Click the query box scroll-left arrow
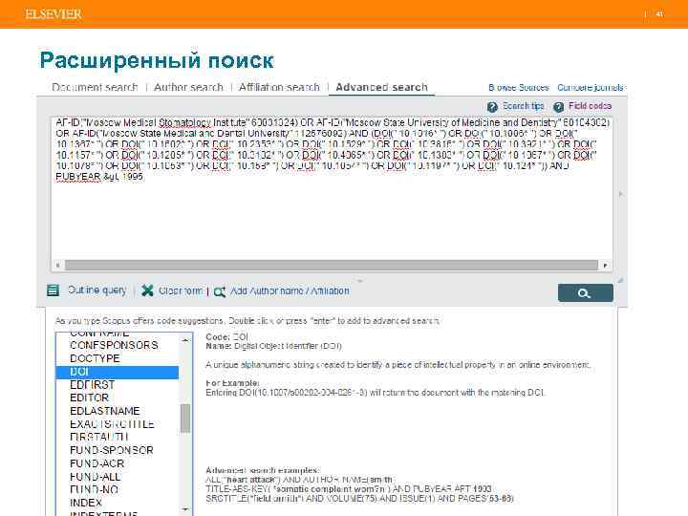This screenshot has width=688, height=516. click(57, 265)
